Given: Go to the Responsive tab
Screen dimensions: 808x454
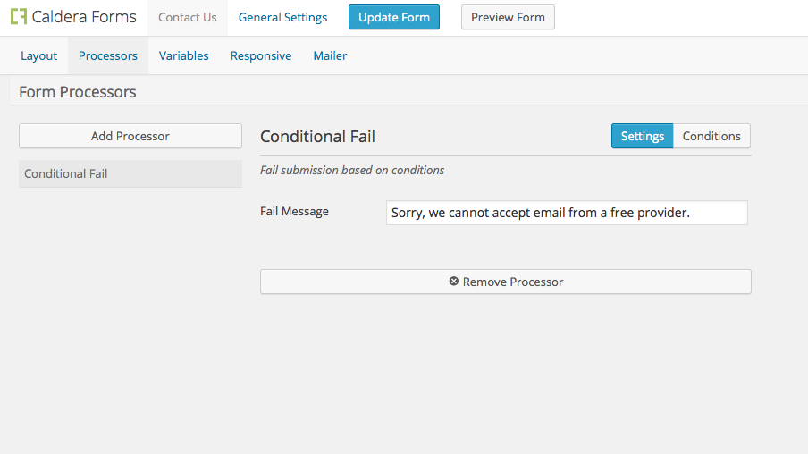Looking at the screenshot, I should [261, 55].
